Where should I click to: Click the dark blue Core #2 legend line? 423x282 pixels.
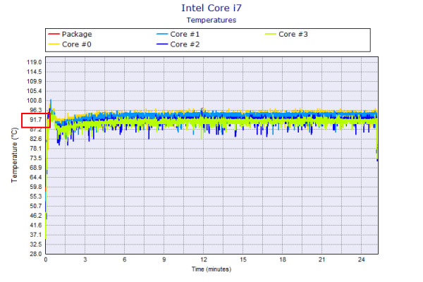tap(162, 44)
